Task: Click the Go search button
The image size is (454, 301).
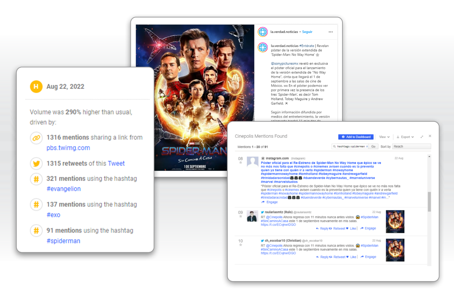Action: pyautogui.click(x=373, y=146)
